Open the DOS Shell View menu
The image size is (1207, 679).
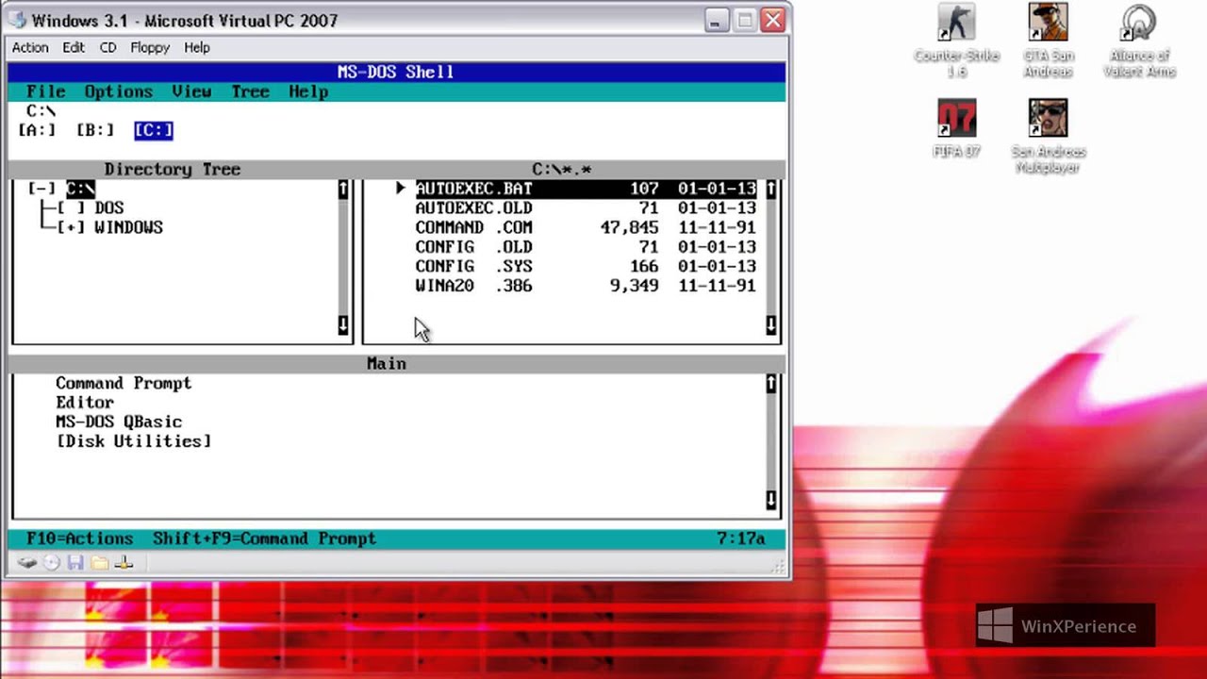click(191, 91)
